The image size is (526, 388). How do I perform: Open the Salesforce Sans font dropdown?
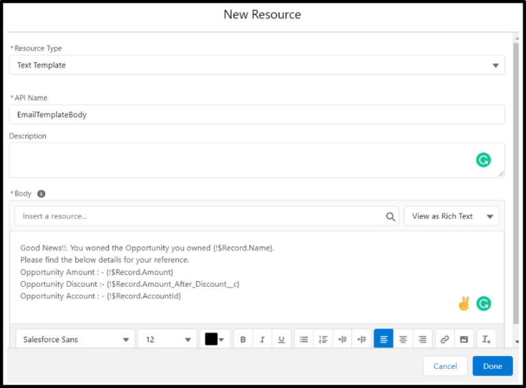tap(75, 339)
